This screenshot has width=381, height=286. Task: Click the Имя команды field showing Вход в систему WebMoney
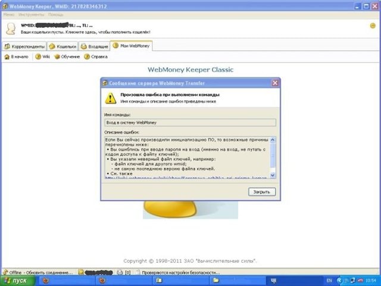coord(190,123)
